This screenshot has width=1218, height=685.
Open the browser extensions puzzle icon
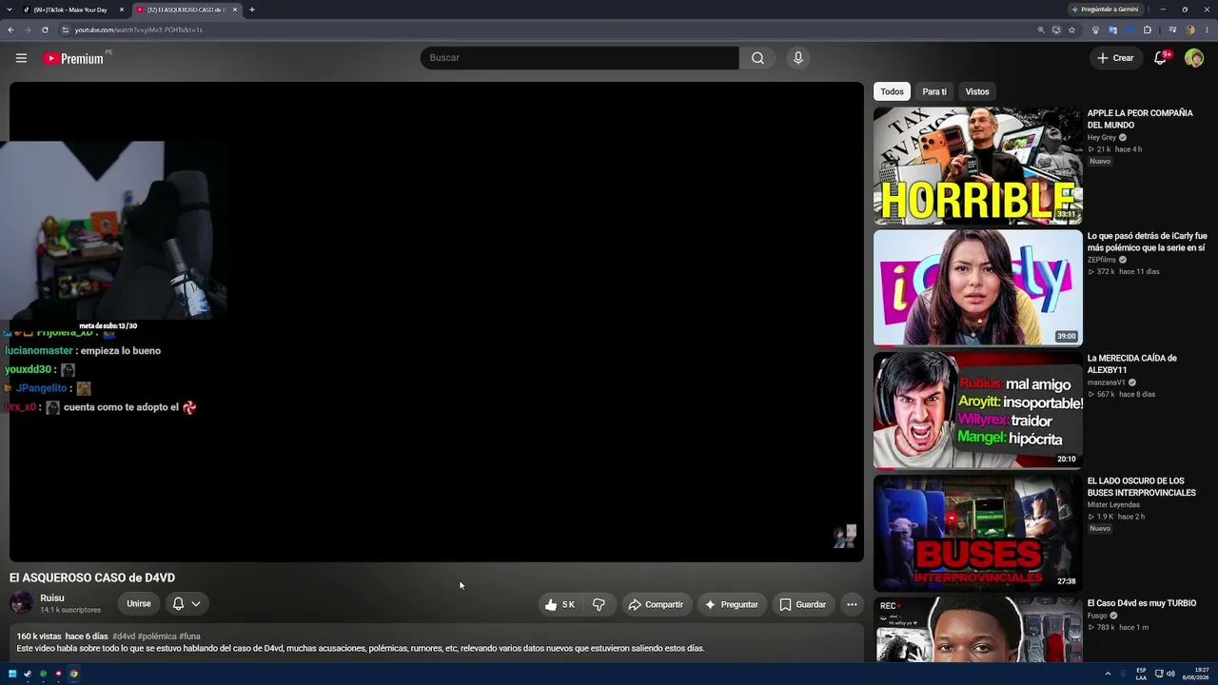[1147, 29]
